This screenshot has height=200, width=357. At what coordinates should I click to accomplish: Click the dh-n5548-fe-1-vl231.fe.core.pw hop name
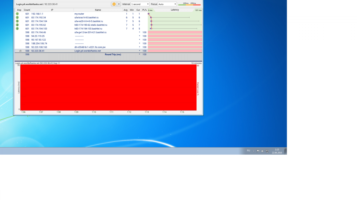pyautogui.click(x=90, y=47)
